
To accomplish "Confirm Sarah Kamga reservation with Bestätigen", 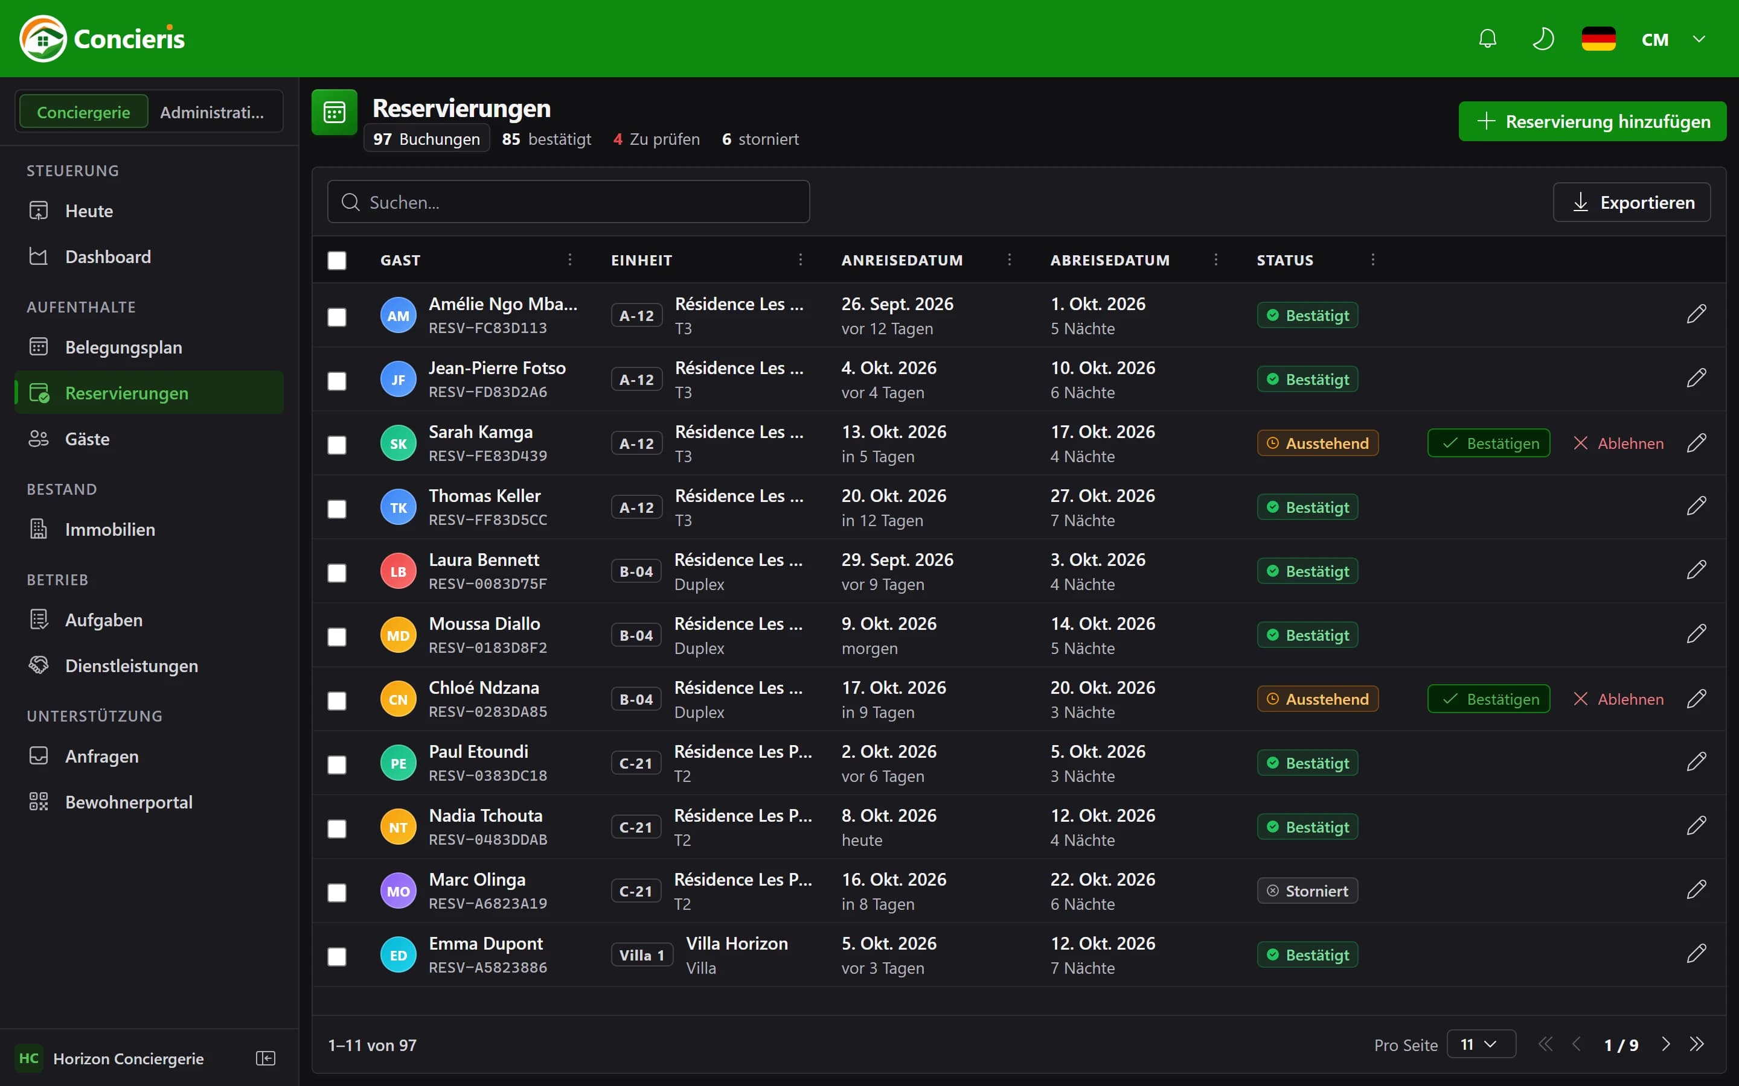I will click(1488, 443).
